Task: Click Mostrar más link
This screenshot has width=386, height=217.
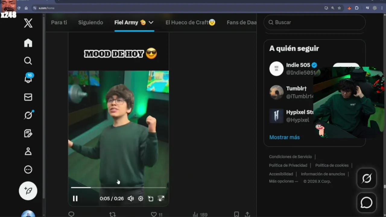Action: click(x=284, y=137)
